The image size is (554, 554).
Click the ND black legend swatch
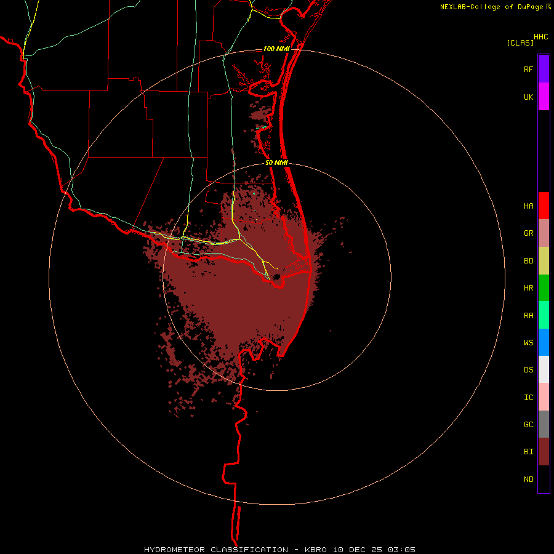[x=544, y=479]
